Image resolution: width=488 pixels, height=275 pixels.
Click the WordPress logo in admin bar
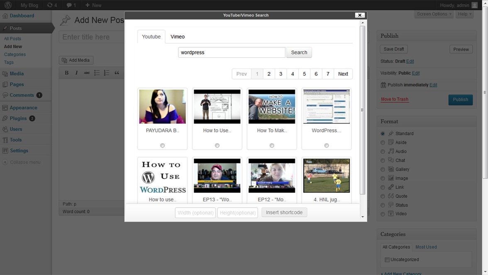[x=7, y=5]
